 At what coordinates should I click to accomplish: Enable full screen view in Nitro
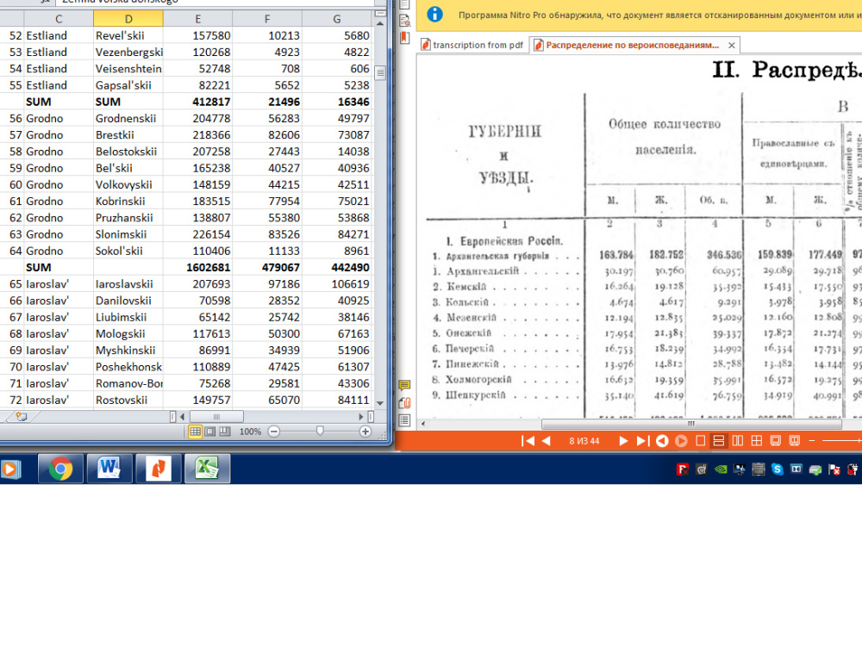pyautogui.click(x=776, y=441)
